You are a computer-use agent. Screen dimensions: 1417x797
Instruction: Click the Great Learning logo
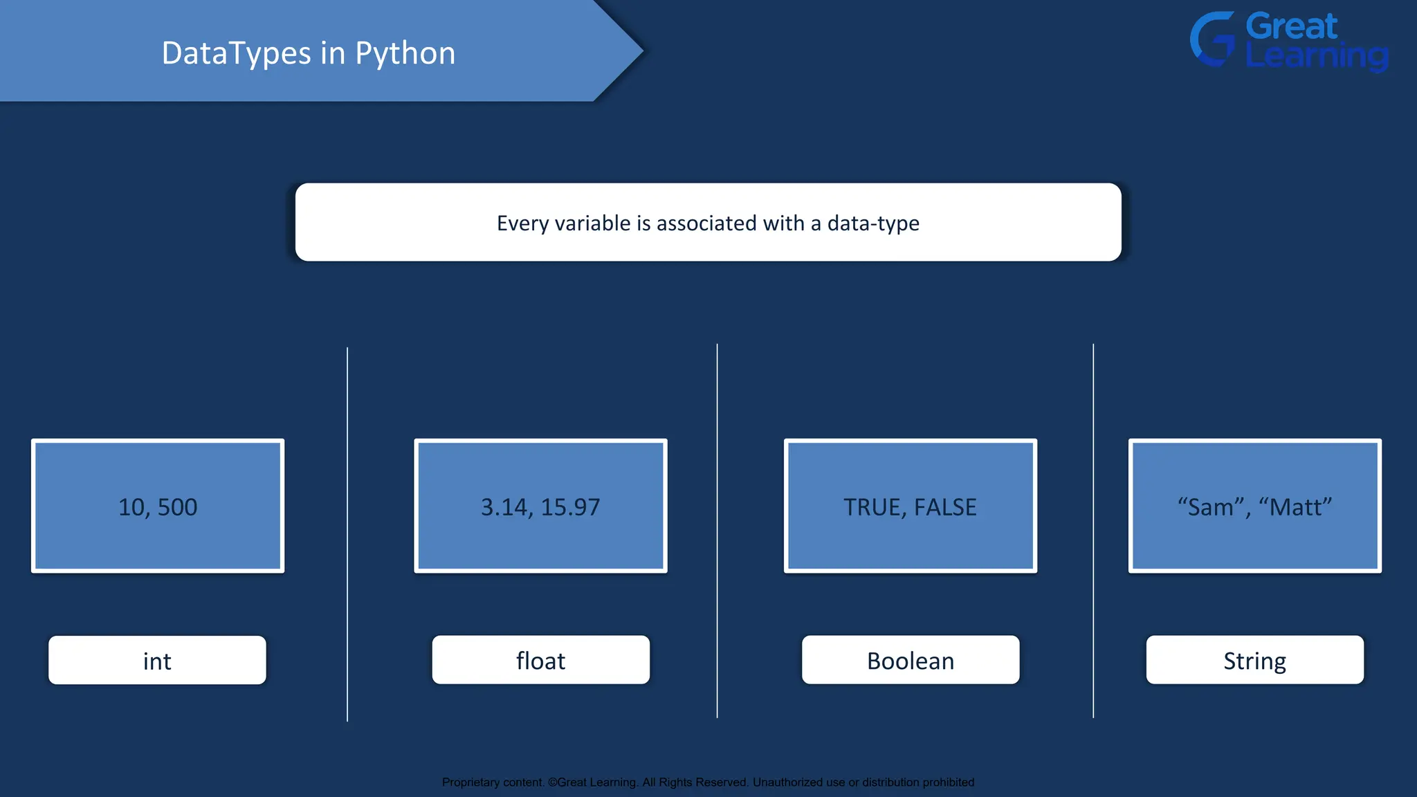click(1289, 41)
